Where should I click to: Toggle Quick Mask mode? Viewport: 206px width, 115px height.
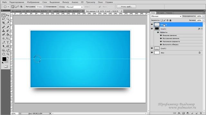coord(6,66)
